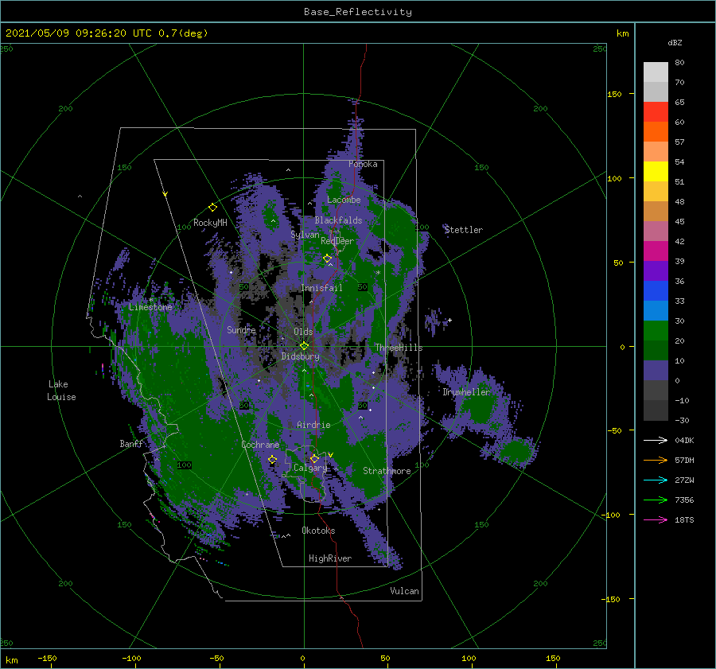
Task: Click the Lake Louise label
Action: click(x=61, y=391)
